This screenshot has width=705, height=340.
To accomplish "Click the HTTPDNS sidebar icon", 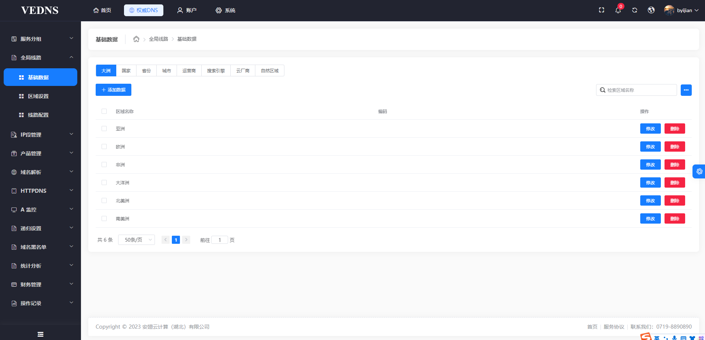I will click(14, 191).
